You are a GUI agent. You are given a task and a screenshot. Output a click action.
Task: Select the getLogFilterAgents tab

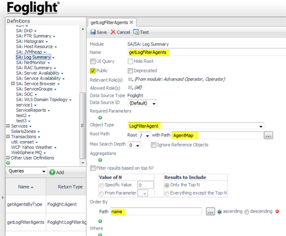pos(109,22)
